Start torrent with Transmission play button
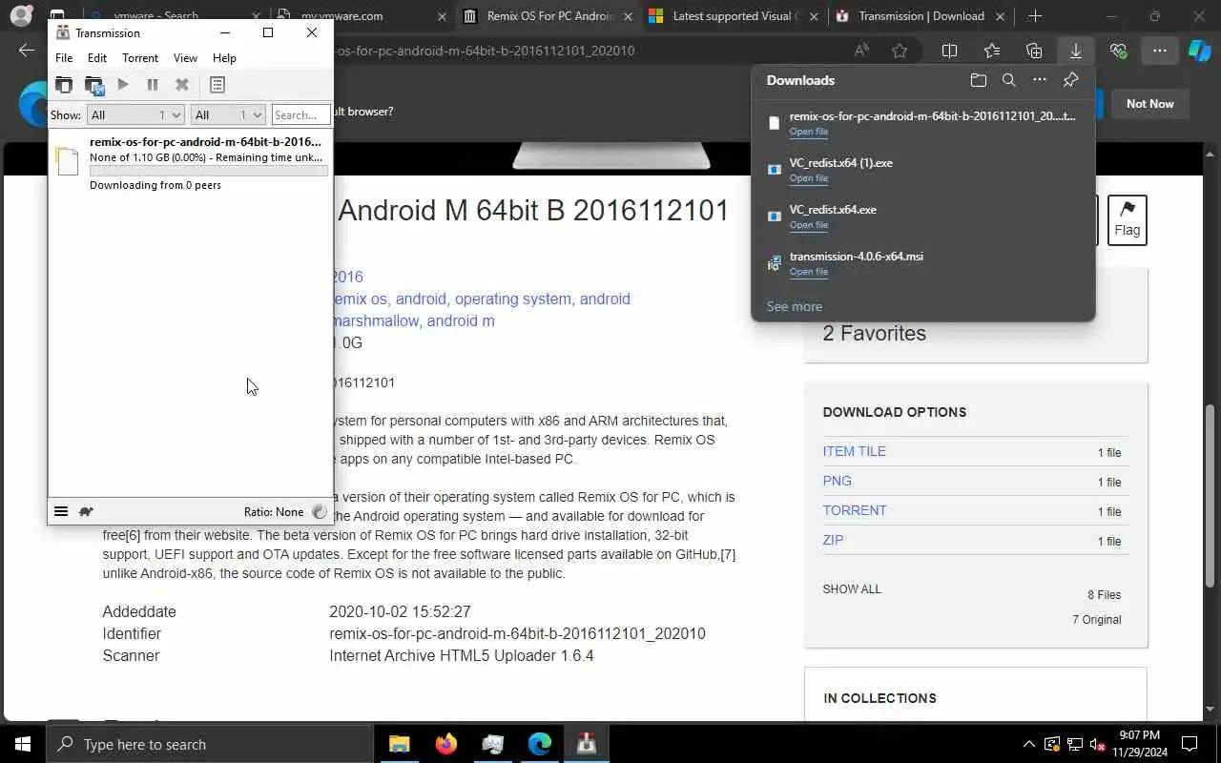The height and width of the screenshot is (763, 1221). coord(123,85)
